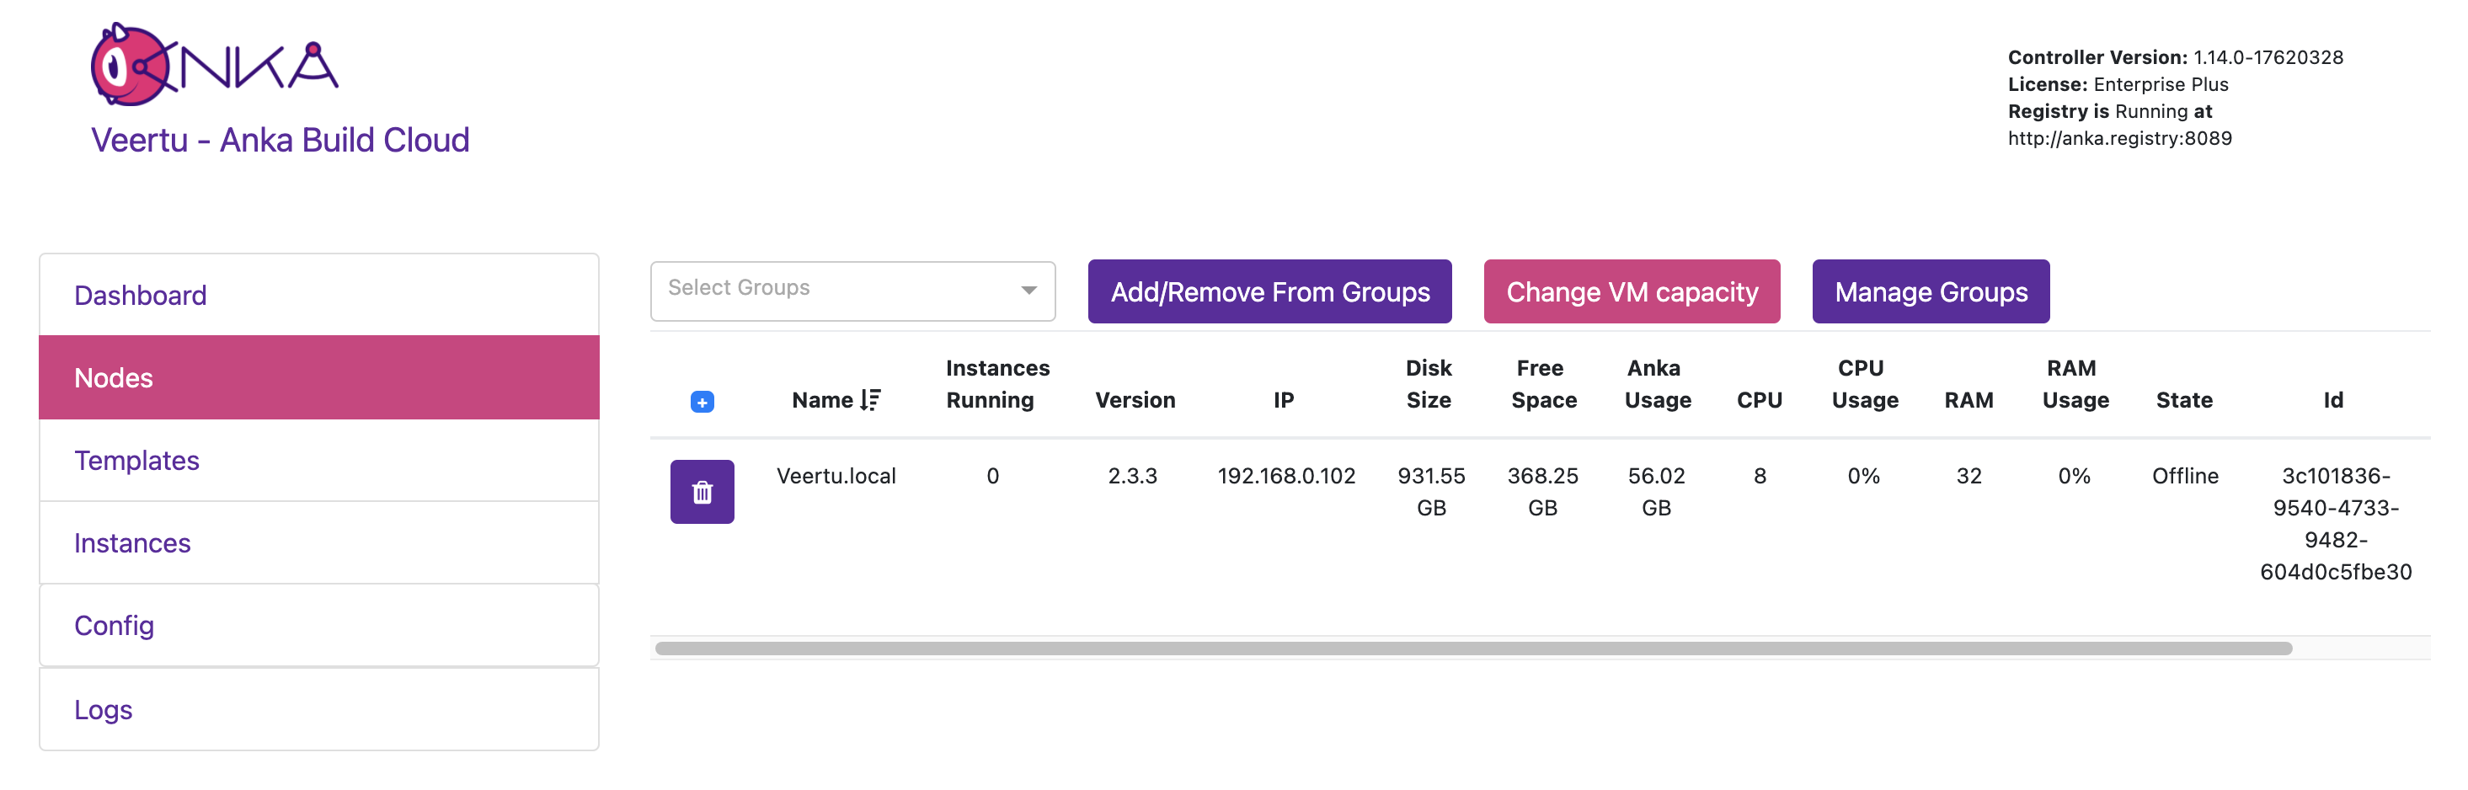Delete the Veertu.local node with trash icon
The image size is (2468, 790).
(x=702, y=492)
